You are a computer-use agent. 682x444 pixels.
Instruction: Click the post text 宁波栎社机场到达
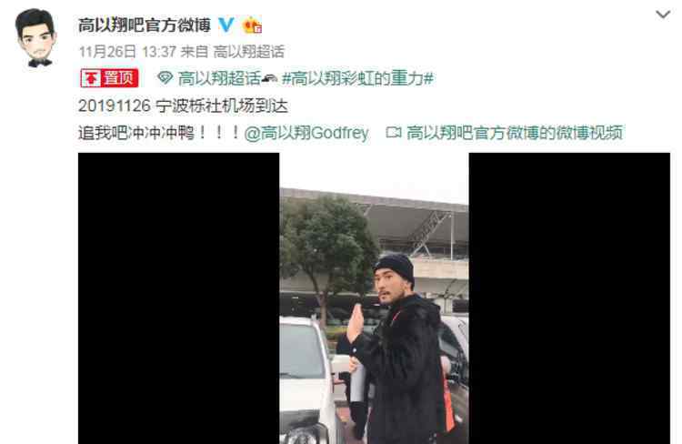point(222,106)
